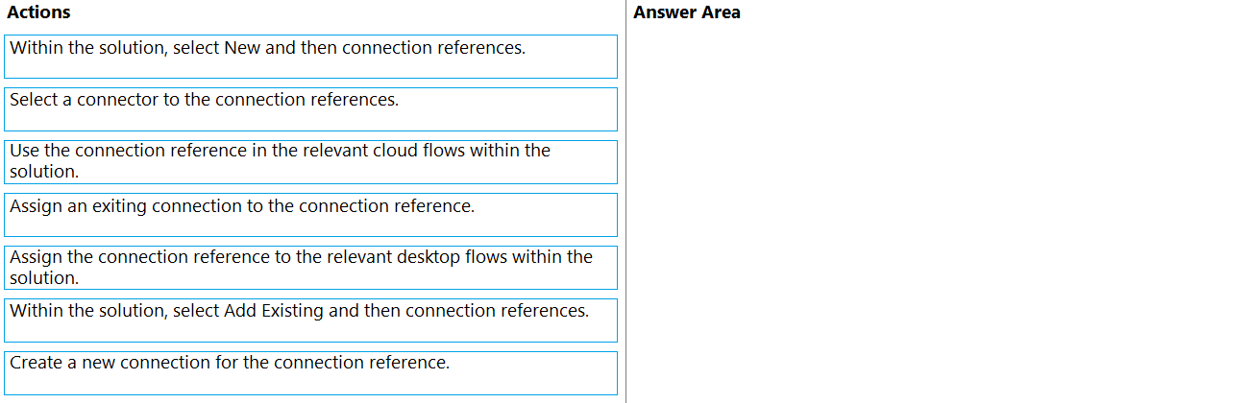Pick the action about relevant cloud flows
This screenshot has width=1250, height=403.
point(310,162)
